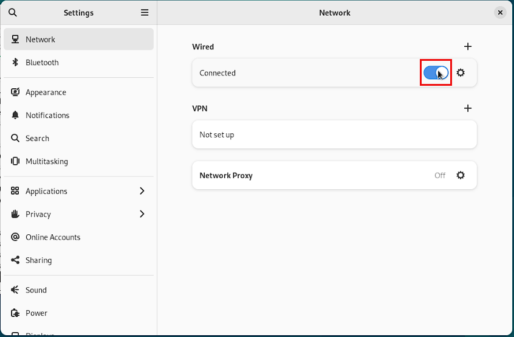Open the Sharing settings panel

39,260
